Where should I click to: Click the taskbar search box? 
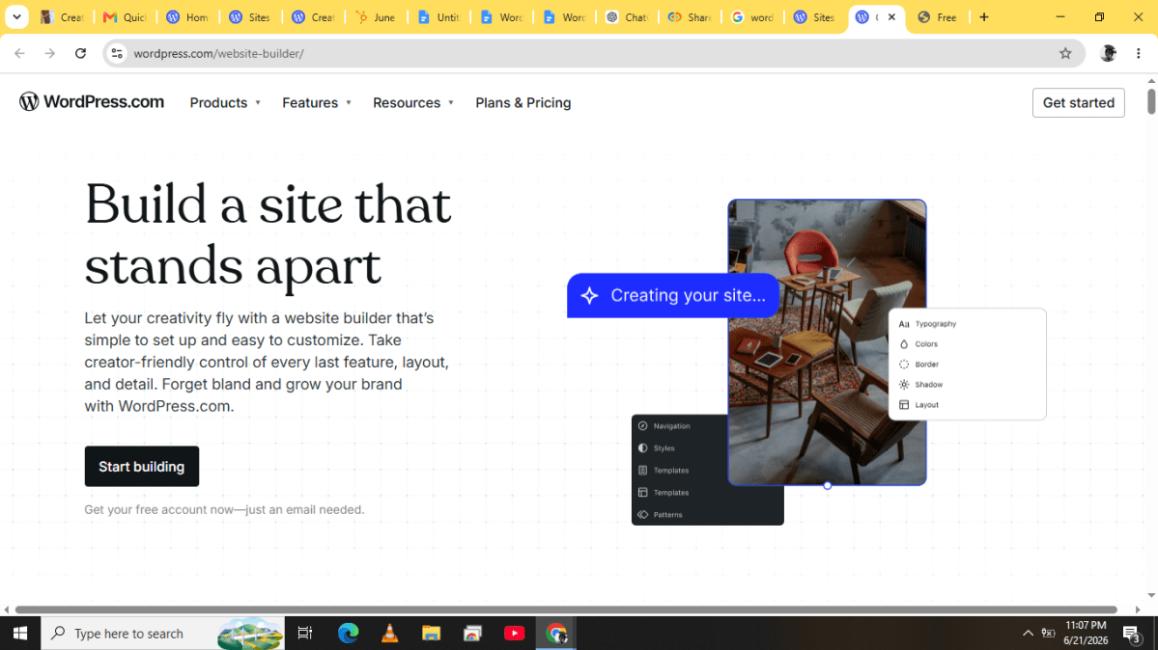coord(162,633)
